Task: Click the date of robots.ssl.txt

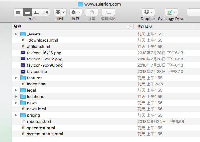Action: point(160,122)
